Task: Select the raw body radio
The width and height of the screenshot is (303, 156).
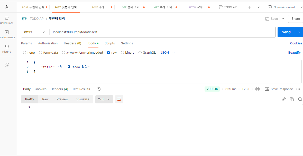Action: pyautogui.click(x=108, y=53)
